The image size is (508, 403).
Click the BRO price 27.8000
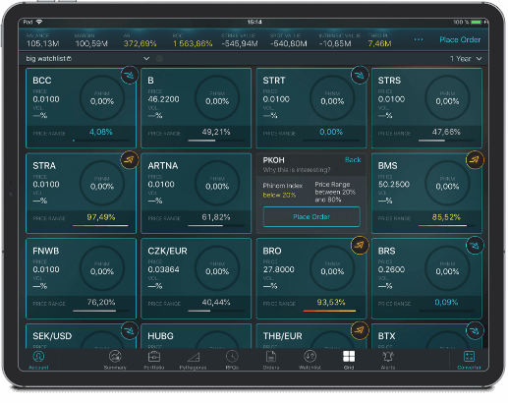(278, 269)
